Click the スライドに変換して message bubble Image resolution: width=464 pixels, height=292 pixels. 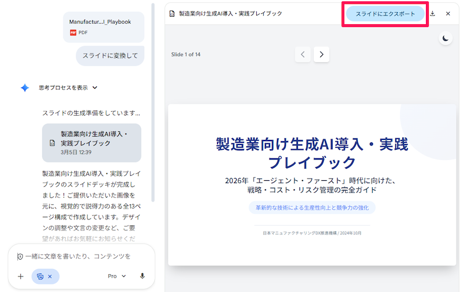(110, 55)
